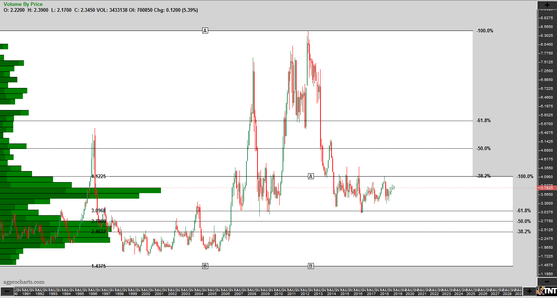Click the 1.4375 base price label
The height and width of the screenshot is (298, 557).
98,266
